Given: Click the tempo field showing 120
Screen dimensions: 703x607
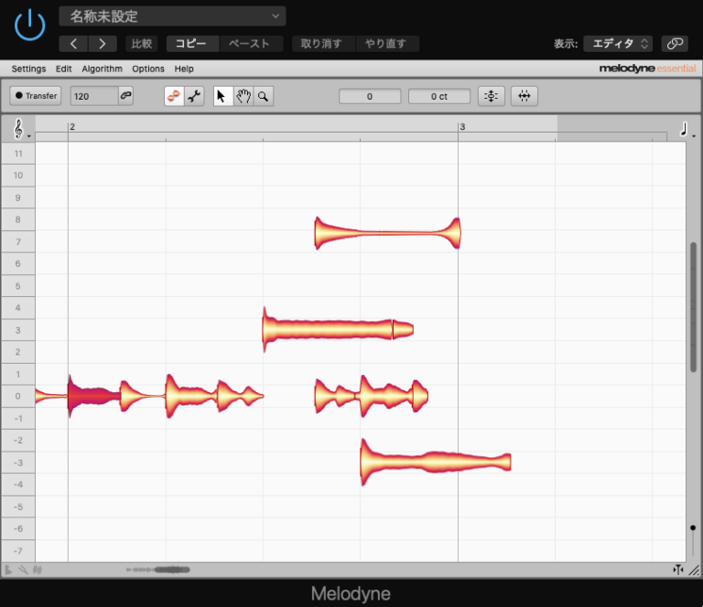Looking at the screenshot, I should coord(92,96).
